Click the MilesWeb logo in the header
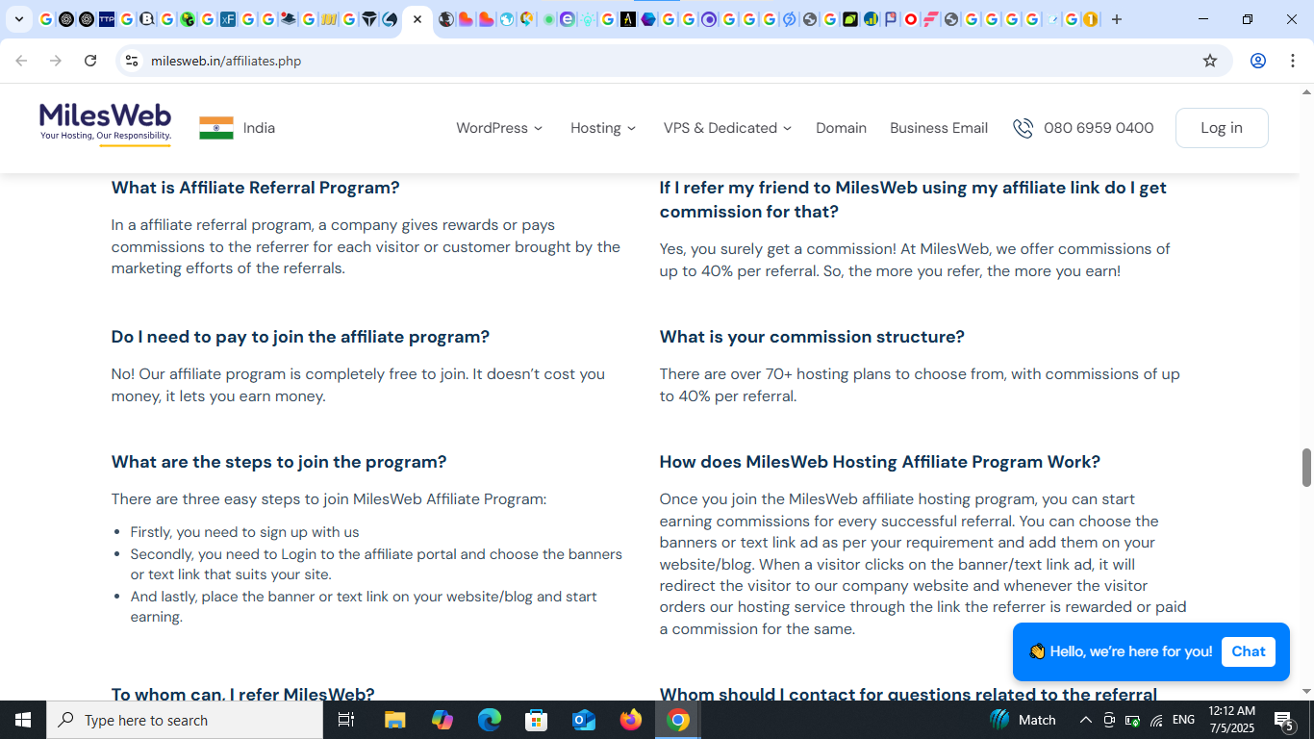The image size is (1314, 739). coord(105,123)
